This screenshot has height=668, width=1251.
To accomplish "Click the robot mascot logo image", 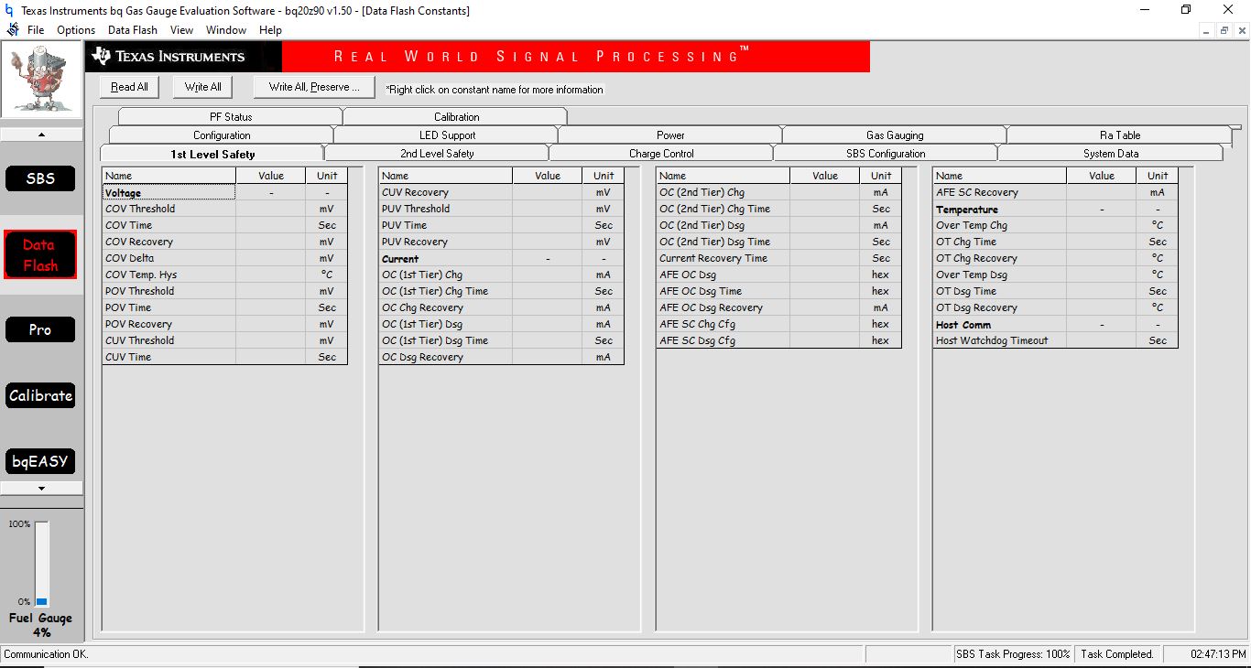I will click(40, 80).
